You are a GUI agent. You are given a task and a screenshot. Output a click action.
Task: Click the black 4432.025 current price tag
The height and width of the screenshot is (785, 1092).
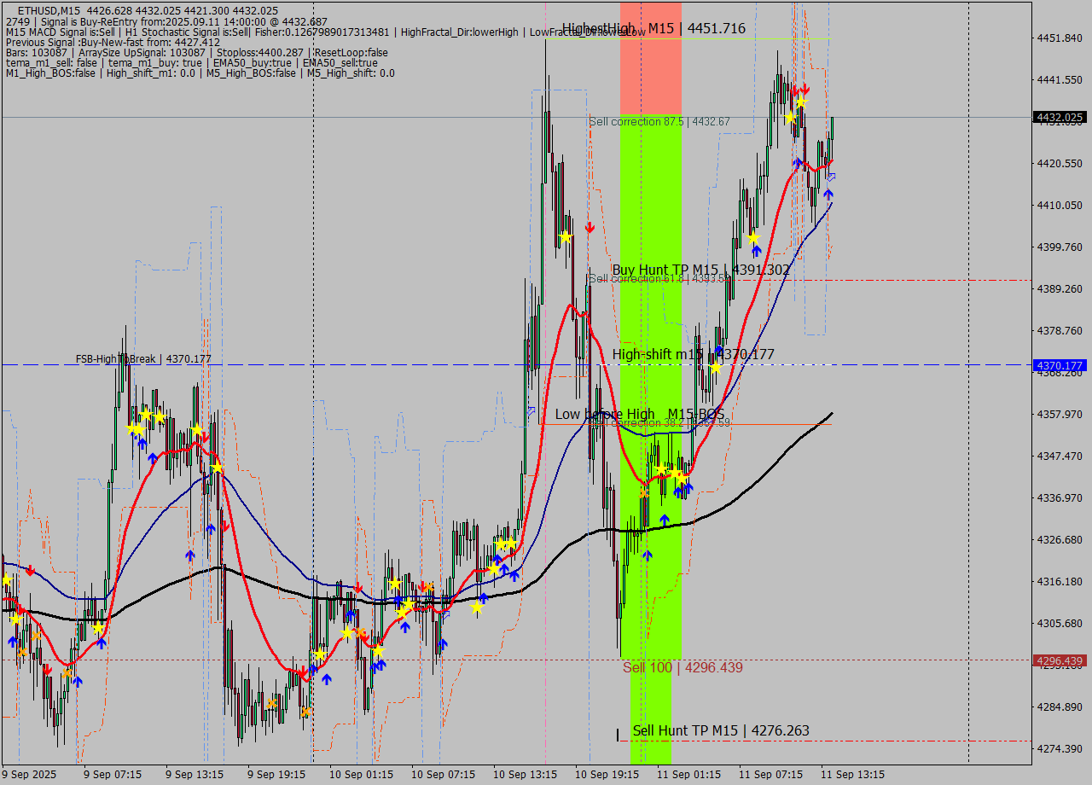[x=1061, y=118]
